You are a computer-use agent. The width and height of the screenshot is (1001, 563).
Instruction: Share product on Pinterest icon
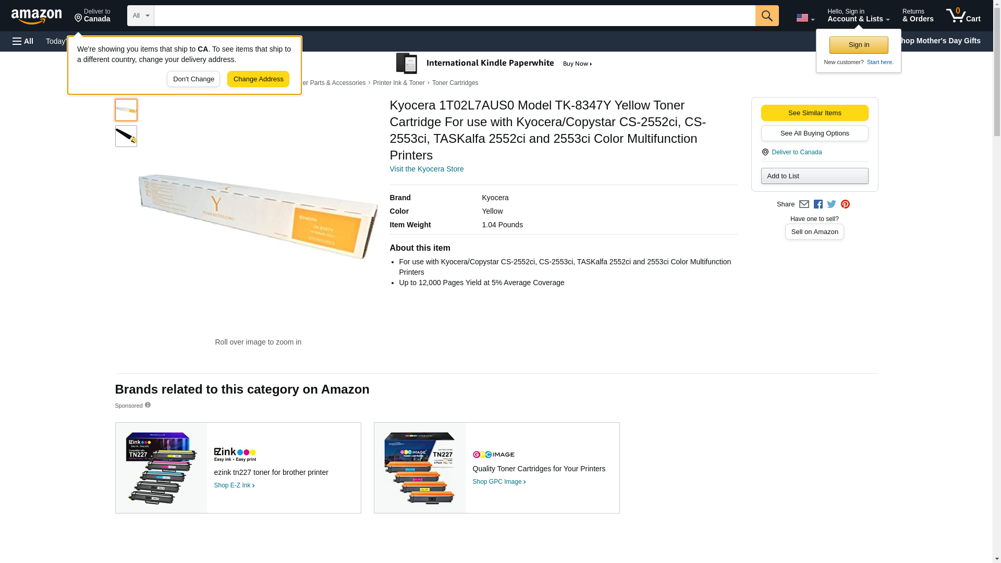click(x=845, y=204)
